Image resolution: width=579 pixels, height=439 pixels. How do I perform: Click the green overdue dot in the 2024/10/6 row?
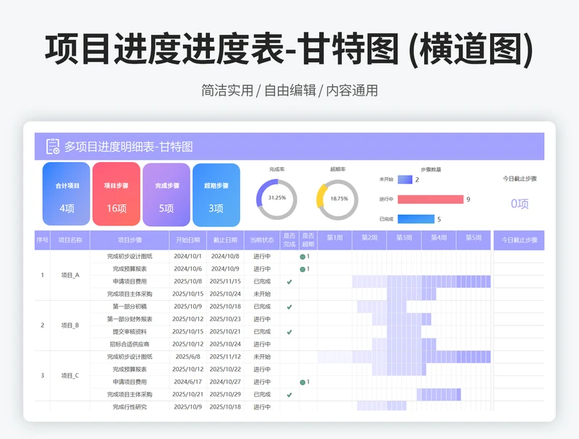coord(303,269)
